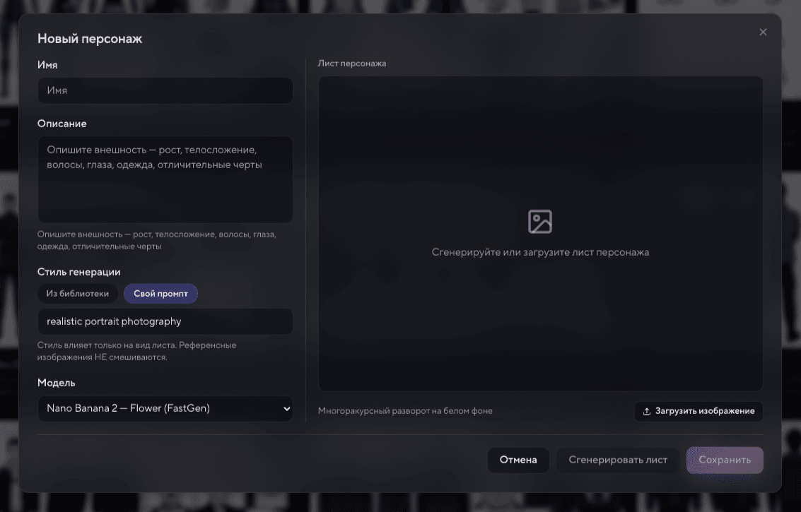Click the image placeholder icon in sheet area
801x512 pixels.
(540, 222)
